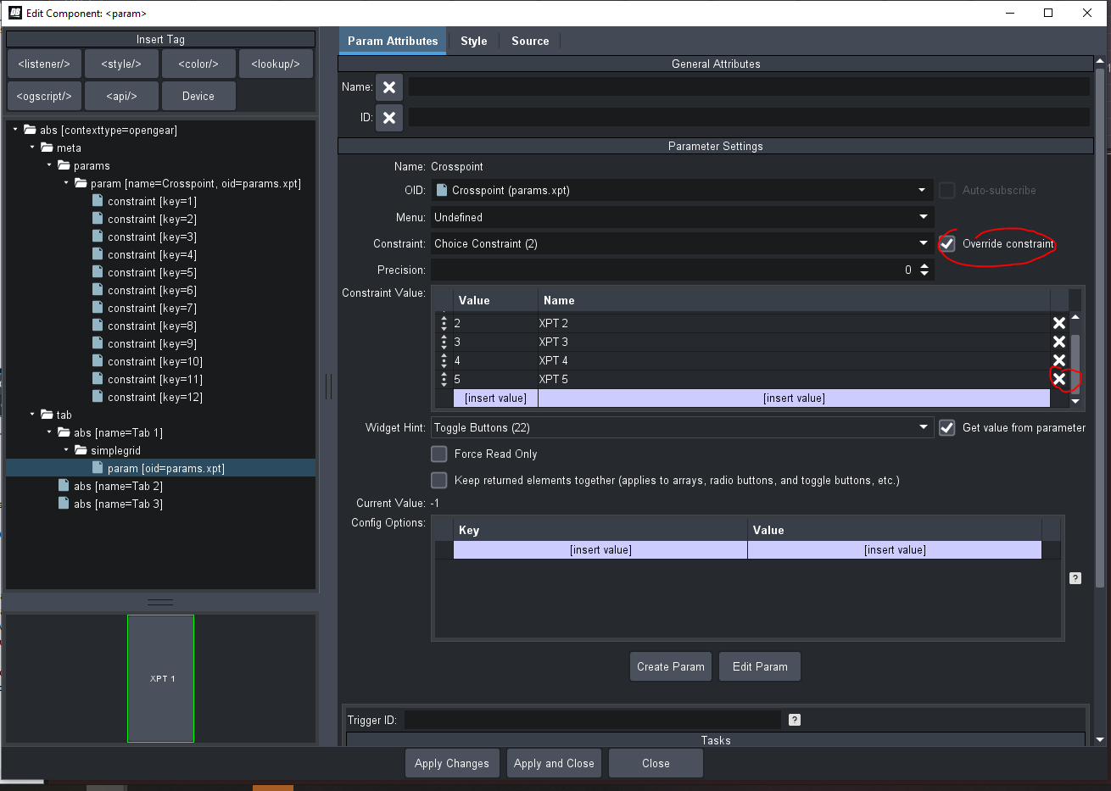
Task: Open help for Config Options
Action: (x=1075, y=578)
